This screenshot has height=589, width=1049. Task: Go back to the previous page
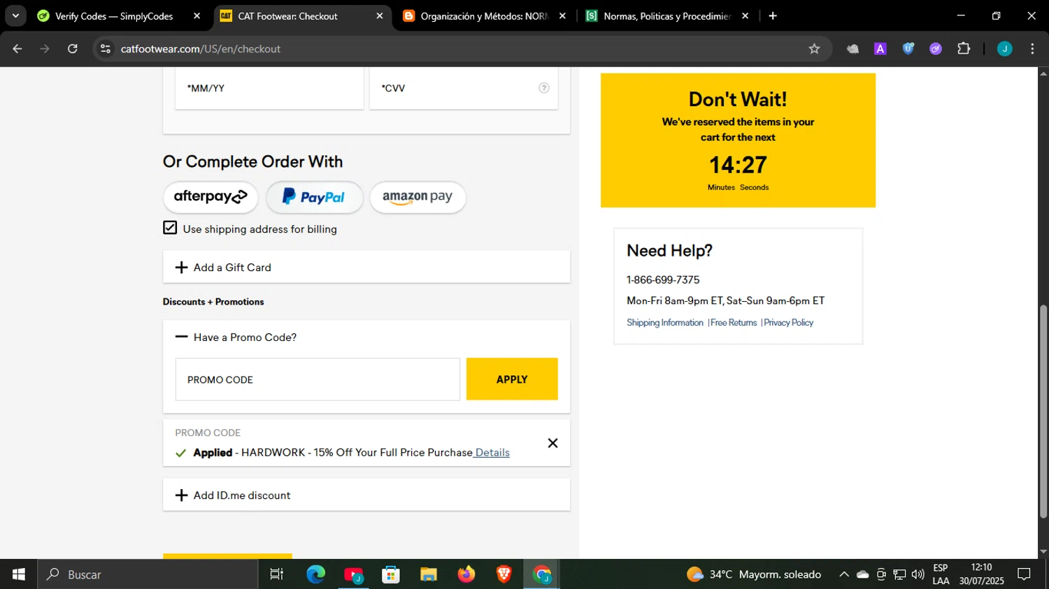click(17, 49)
